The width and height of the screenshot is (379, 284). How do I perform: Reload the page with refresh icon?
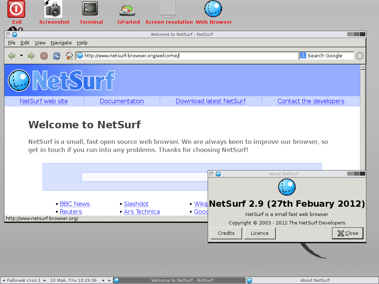[57, 56]
